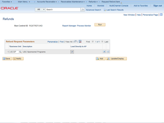Click the Load Directly to AP column header

coord(78,46)
